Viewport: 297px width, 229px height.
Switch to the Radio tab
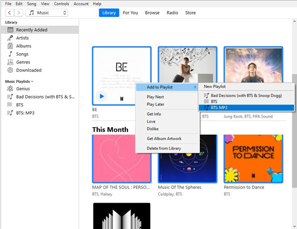pyautogui.click(x=172, y=12)
